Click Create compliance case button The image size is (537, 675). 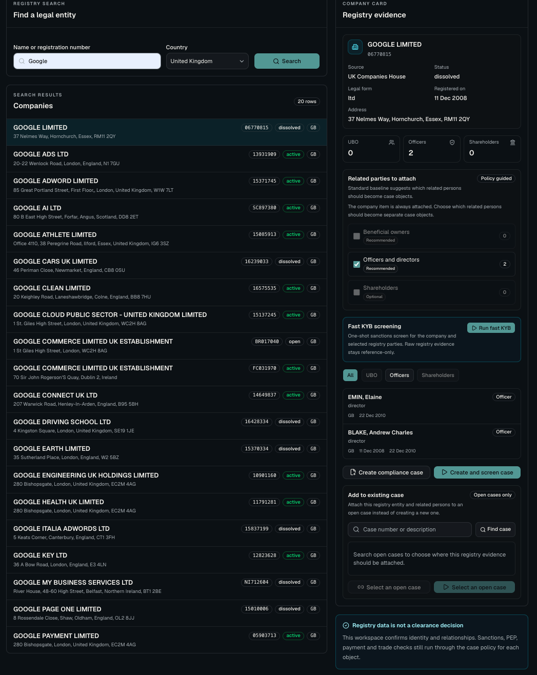click(x=386, y=472)
